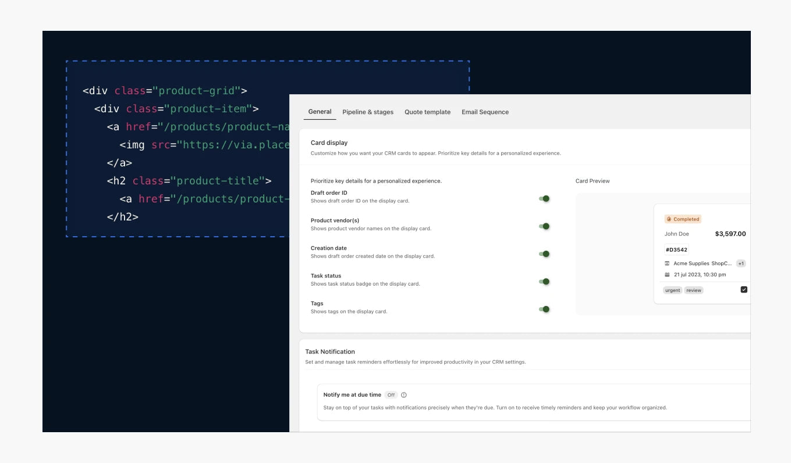Switch off the Task status toggle
This screenshot has height=463, width=791.
tap(544, 282)
